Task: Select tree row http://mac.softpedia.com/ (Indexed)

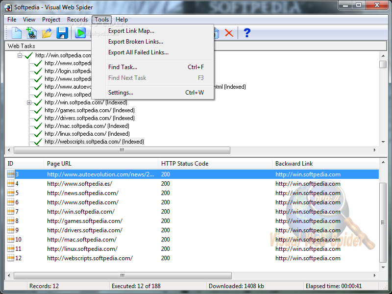Action: coord(87,126)
